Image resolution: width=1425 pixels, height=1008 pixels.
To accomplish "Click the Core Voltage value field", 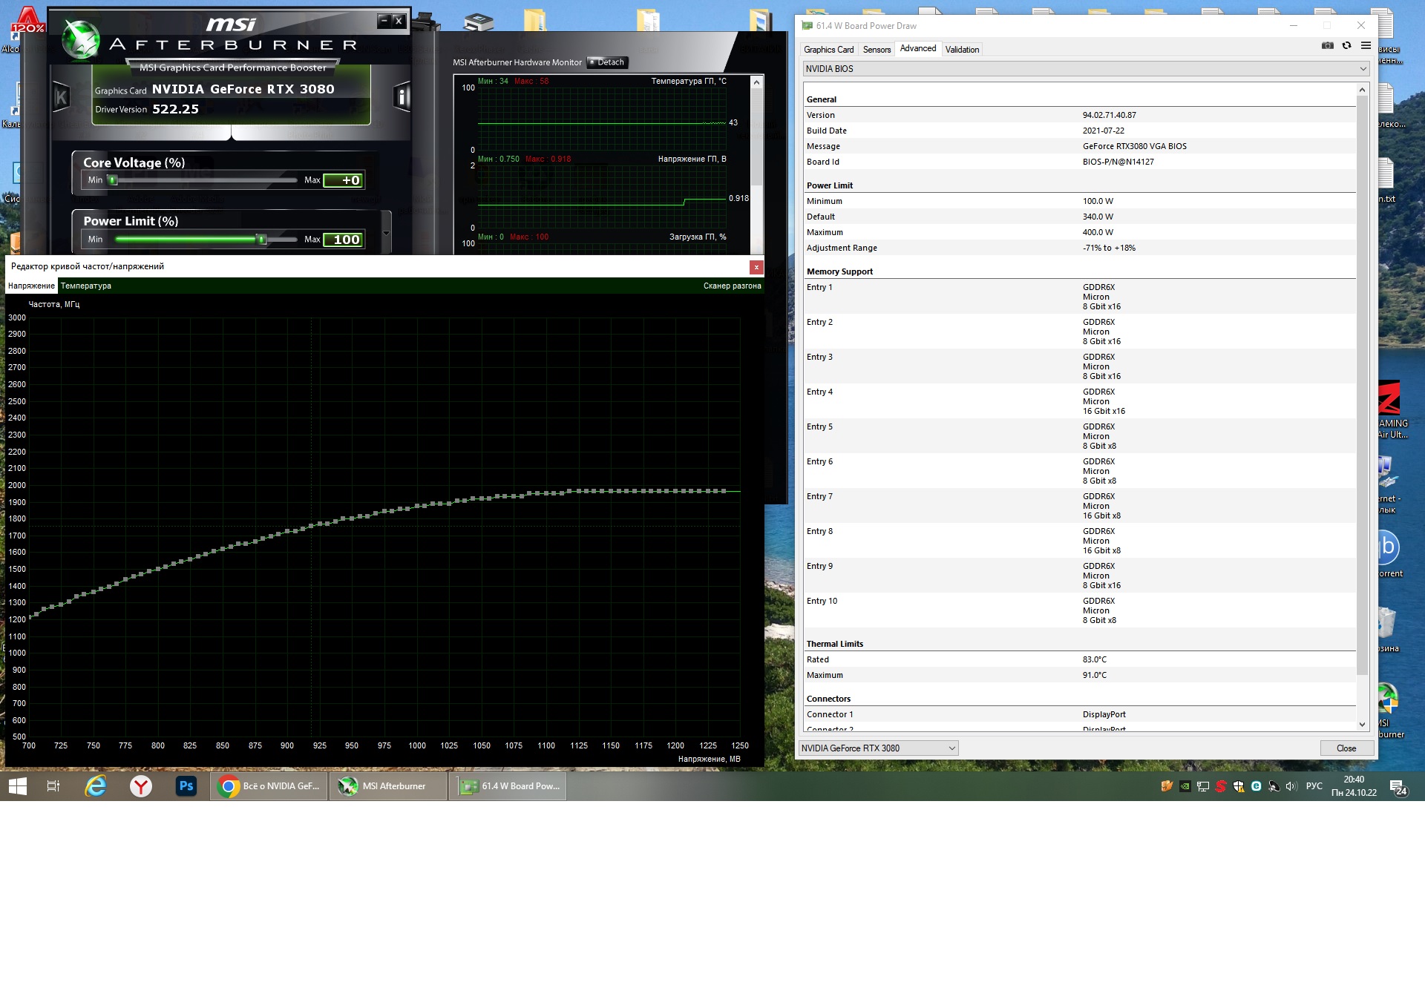I will pos(344,180).
